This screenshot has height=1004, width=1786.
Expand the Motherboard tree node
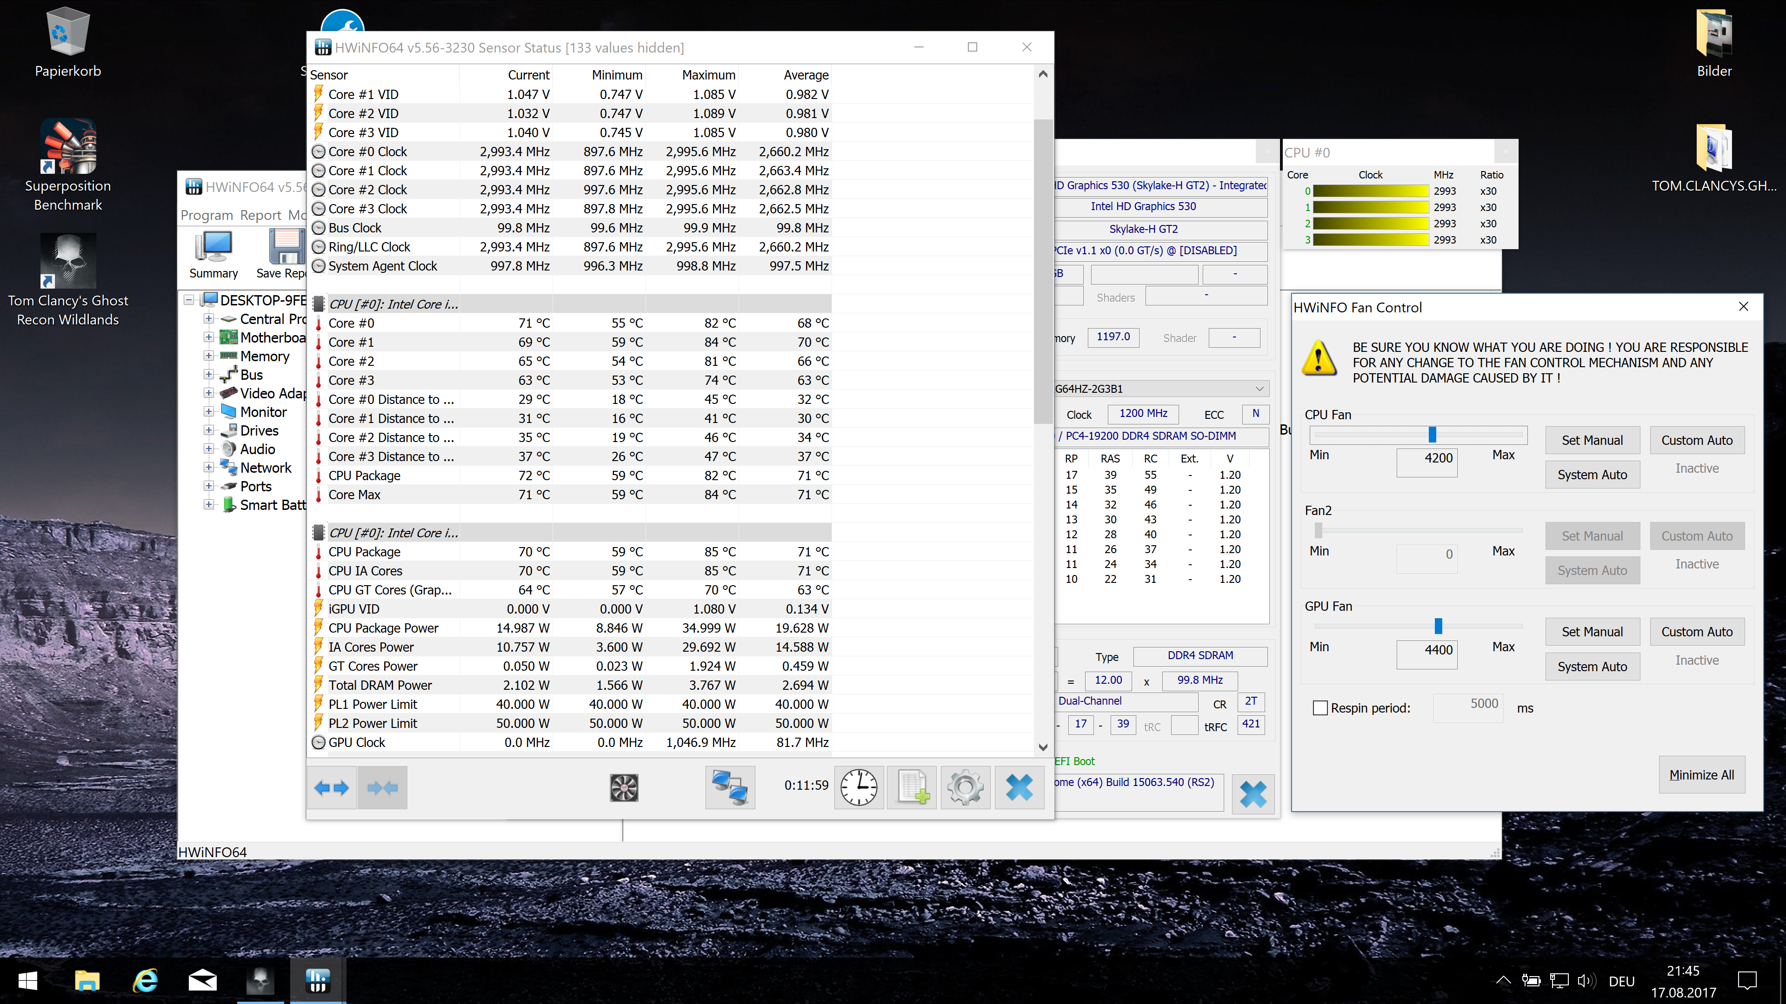pyautogui.click(x=209, y=337)
